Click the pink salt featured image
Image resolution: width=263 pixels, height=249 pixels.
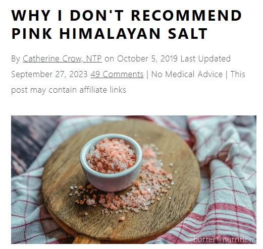[134, 179]
